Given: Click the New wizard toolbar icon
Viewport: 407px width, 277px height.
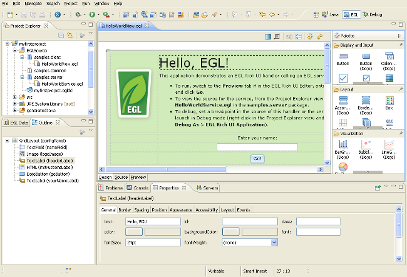Looking at the screenshot, I should [x=11, y=14].
